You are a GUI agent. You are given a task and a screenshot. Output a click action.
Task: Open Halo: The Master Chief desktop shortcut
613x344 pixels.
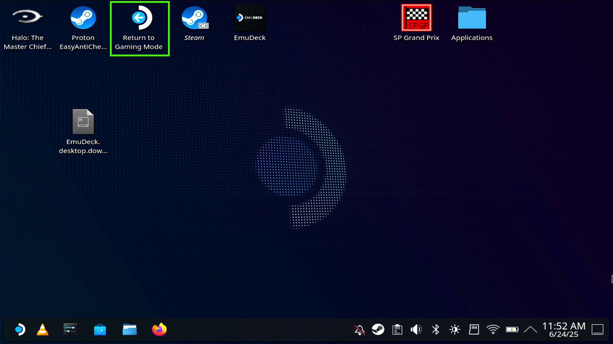(27, 28)
